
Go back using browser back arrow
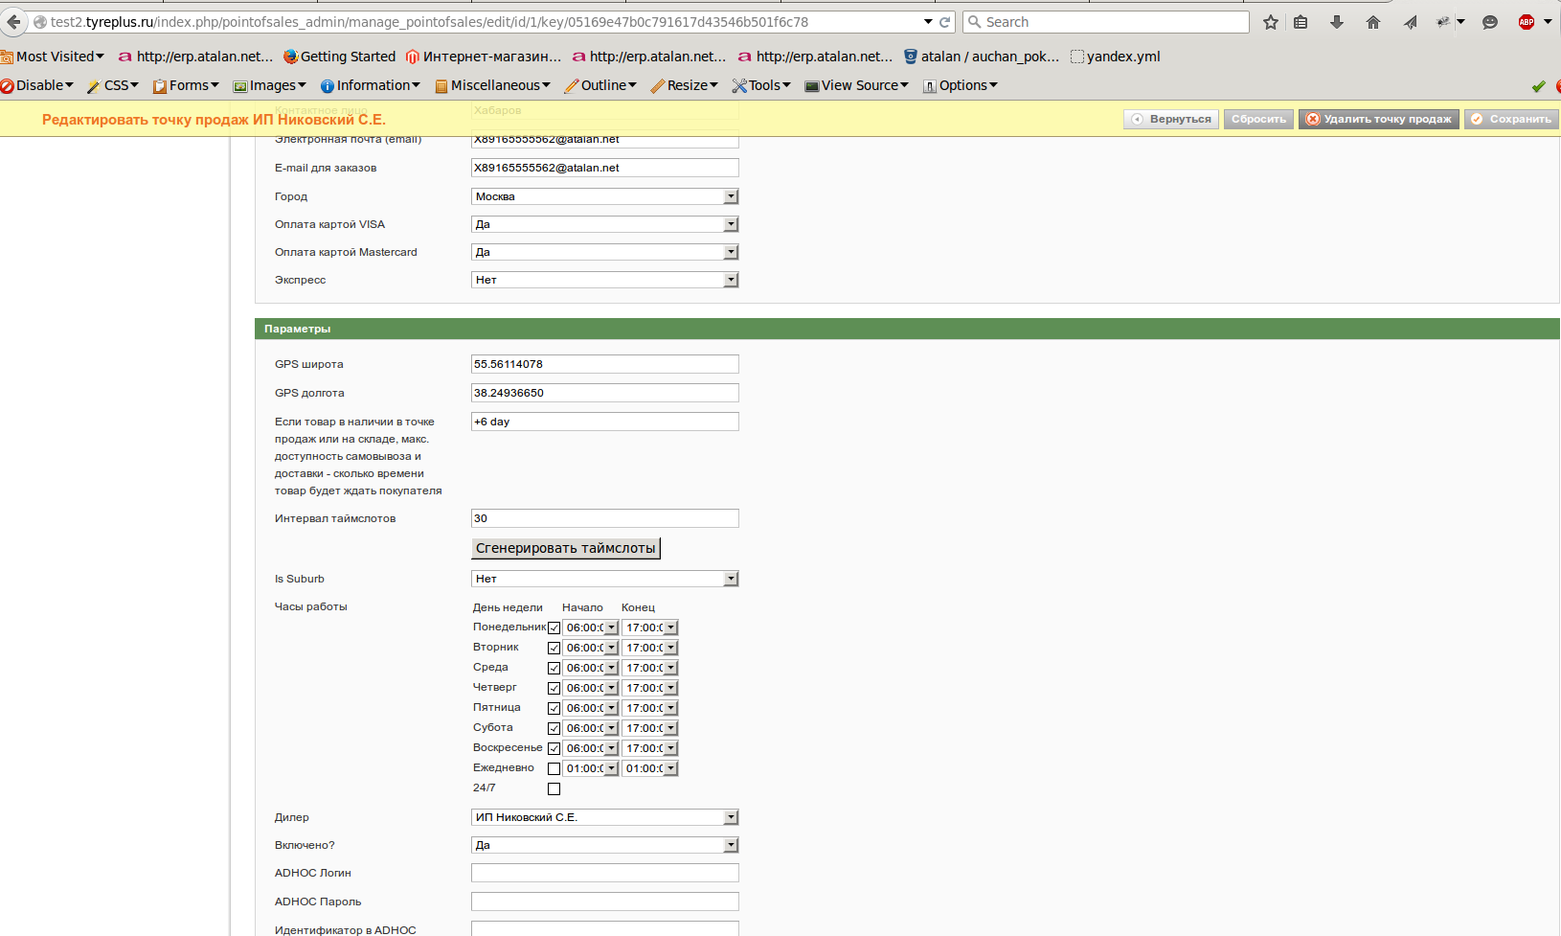(13, 22)
